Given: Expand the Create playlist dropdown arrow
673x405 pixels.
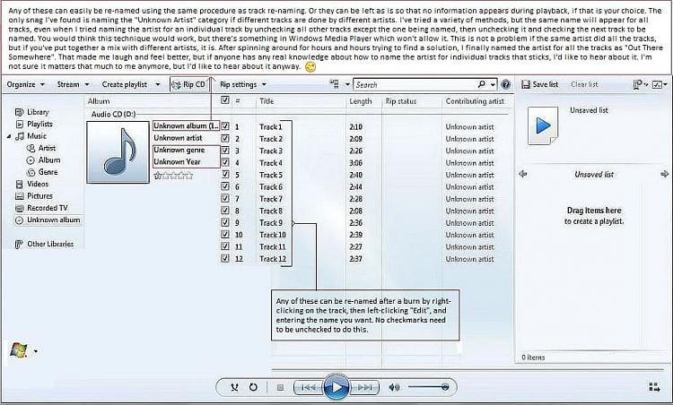Looking at the screenshot, I should (x=158, y=84).
